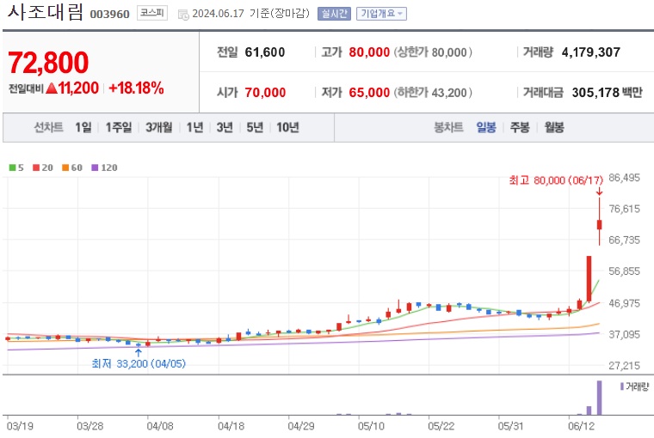This screenshot has width=654, height=438.
Task: Click the stock name 사조대림
Action: (x=46, y=12)
